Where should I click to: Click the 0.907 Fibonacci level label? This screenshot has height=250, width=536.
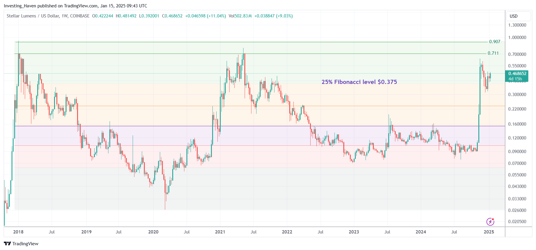[495, 42]
